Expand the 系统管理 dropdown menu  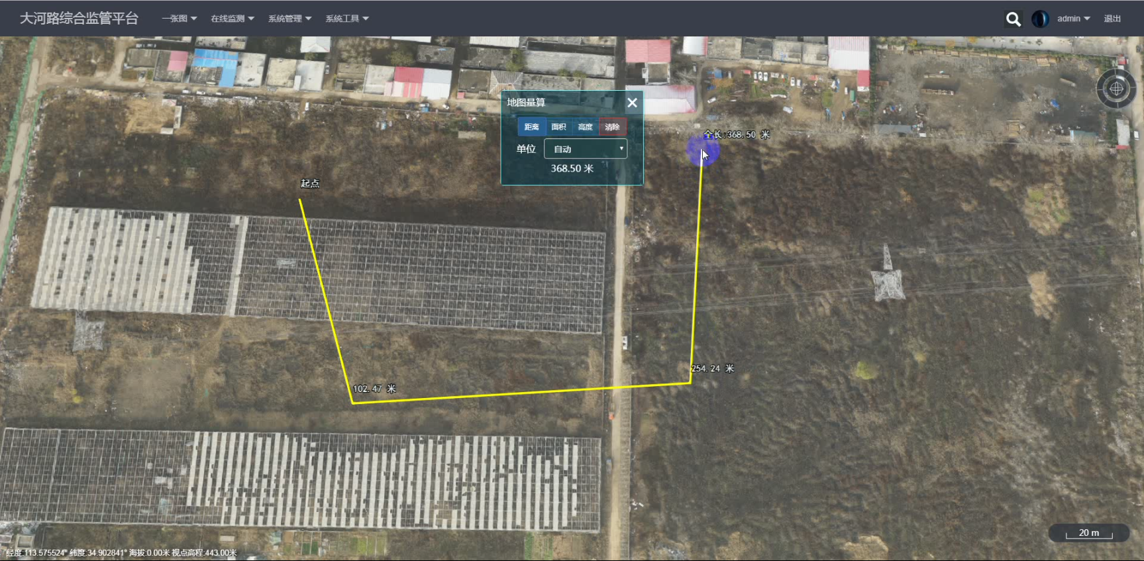pos(289,19)
